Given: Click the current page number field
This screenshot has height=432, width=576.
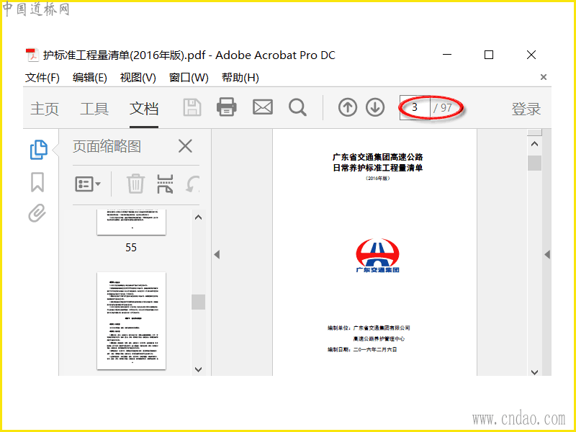Looking at the screenshot, I should pyautogui.click(x=415, y=107).
